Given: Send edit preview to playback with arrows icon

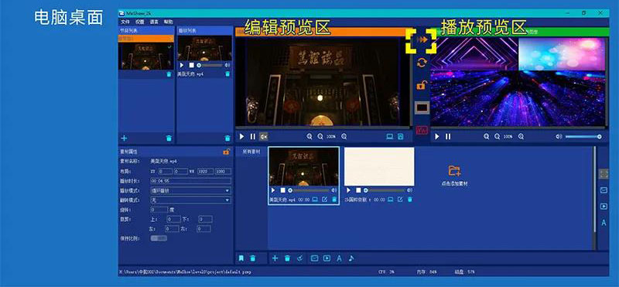Looking at the screenshot, I should (422, 40).
